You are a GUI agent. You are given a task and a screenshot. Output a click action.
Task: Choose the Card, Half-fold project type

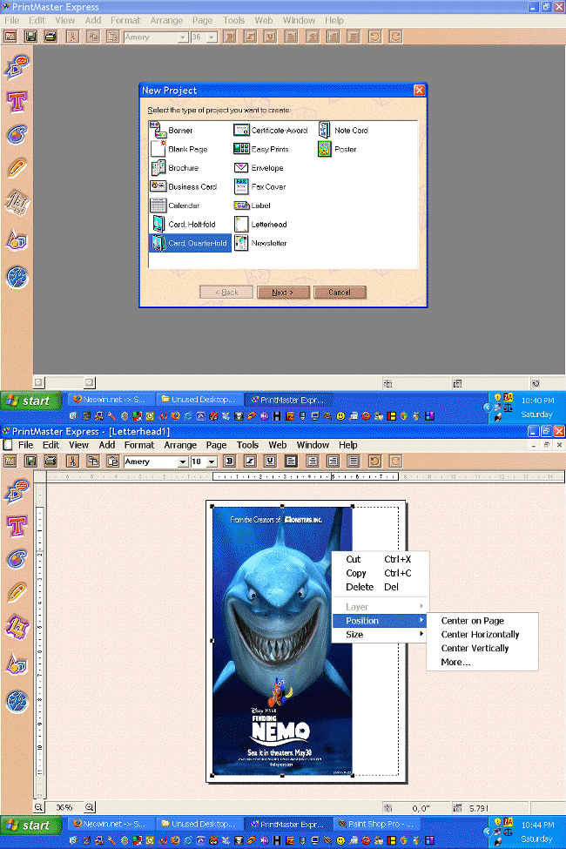tap(183, 224)
